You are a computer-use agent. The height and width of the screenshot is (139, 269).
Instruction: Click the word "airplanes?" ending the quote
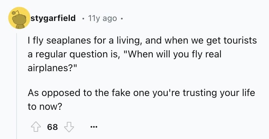[52, 67]
